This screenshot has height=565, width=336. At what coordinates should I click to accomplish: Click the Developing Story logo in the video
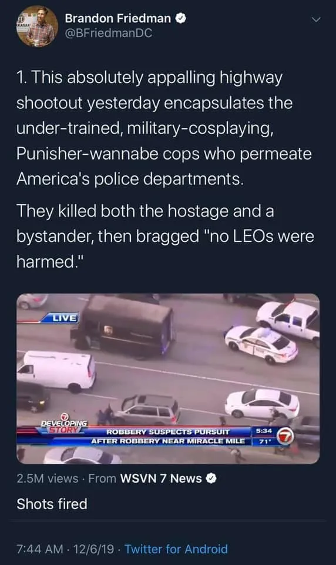(x=64, y=424)
